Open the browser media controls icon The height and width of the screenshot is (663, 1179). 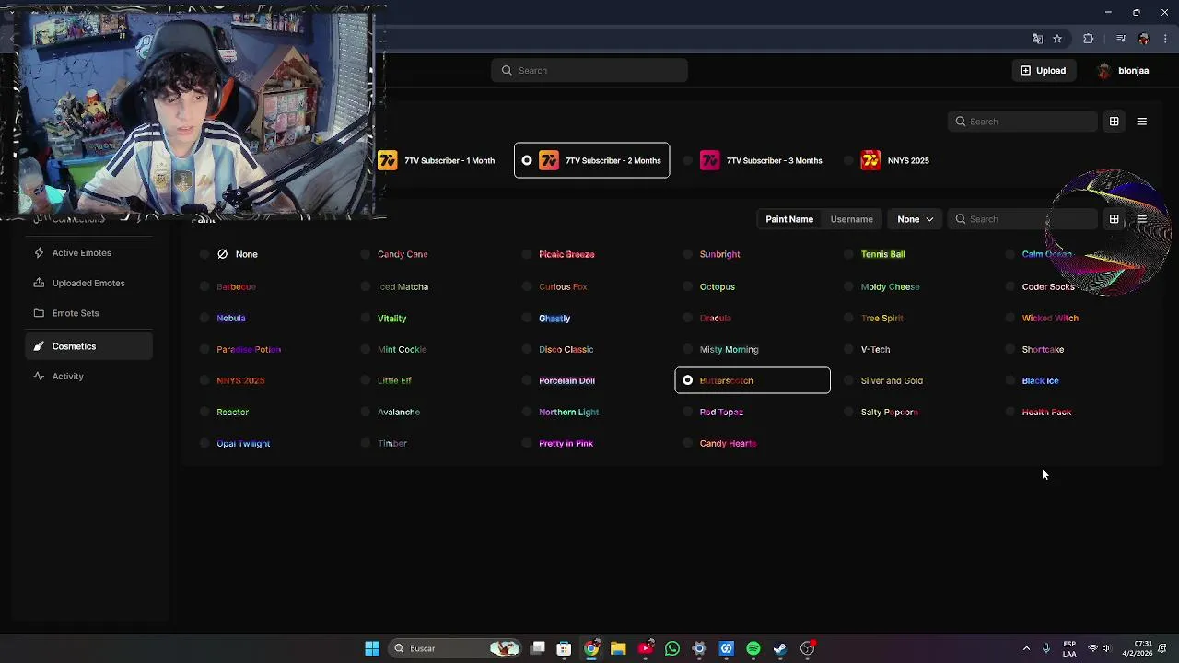[x=1121, y=39]
